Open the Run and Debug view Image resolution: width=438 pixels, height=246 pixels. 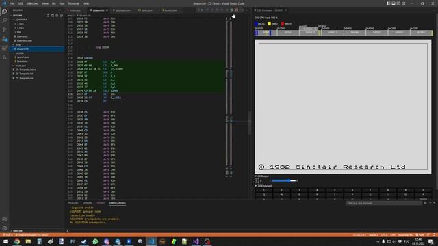(x=5, y=39)
